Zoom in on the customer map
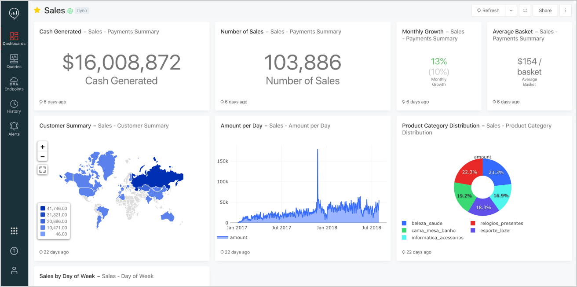The height and width of the screenshot is (287, 577). coord(43,147)
